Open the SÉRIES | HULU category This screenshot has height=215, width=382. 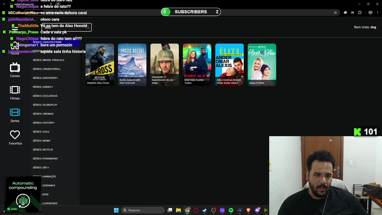pos(41,132)
